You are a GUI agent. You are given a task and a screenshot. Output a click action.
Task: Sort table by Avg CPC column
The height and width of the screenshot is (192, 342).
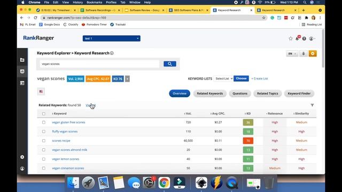pyautogui.click(x=217, y=114)
